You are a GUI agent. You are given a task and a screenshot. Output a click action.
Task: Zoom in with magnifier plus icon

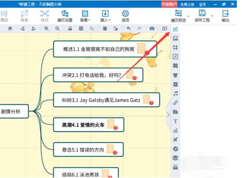[x=46, y=28]
